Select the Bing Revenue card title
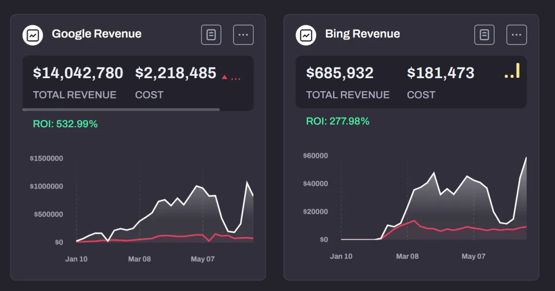Screen dimensions: 555x291 pyautogui.click(x=363, y=34)
